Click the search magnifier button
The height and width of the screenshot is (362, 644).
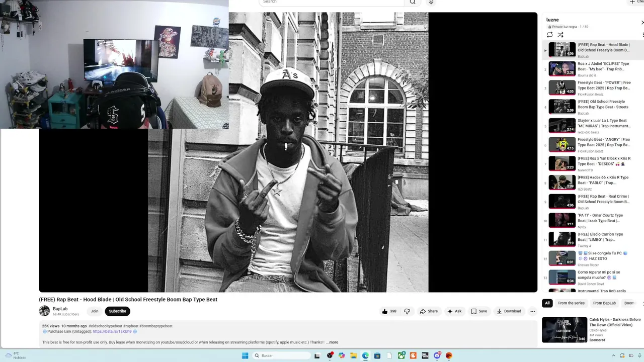413,2
